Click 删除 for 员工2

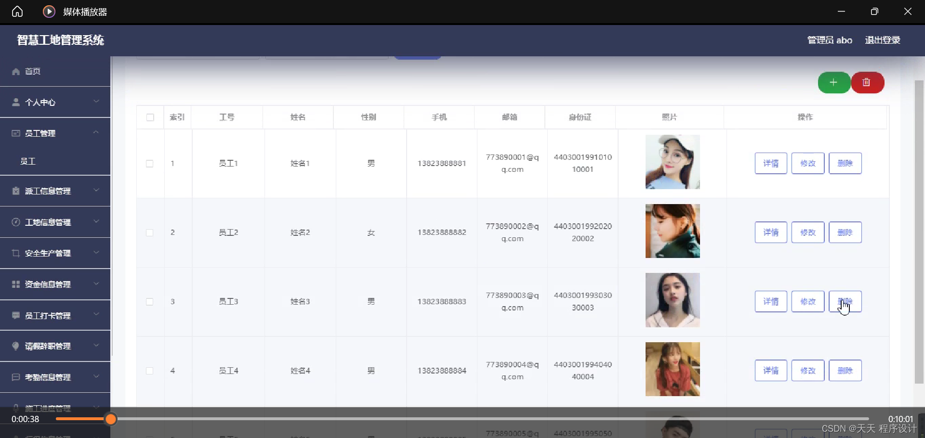pyautogui.click(x=845, y=232)
